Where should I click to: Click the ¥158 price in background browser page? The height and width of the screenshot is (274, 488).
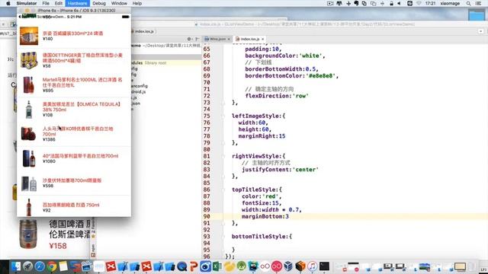click(x=58, y=246)
